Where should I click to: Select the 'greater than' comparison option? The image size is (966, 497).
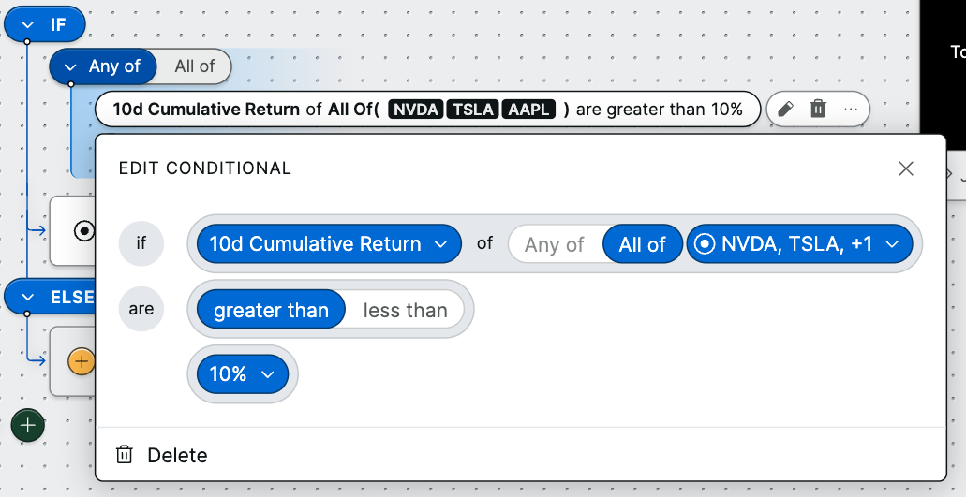coord(271,311)
